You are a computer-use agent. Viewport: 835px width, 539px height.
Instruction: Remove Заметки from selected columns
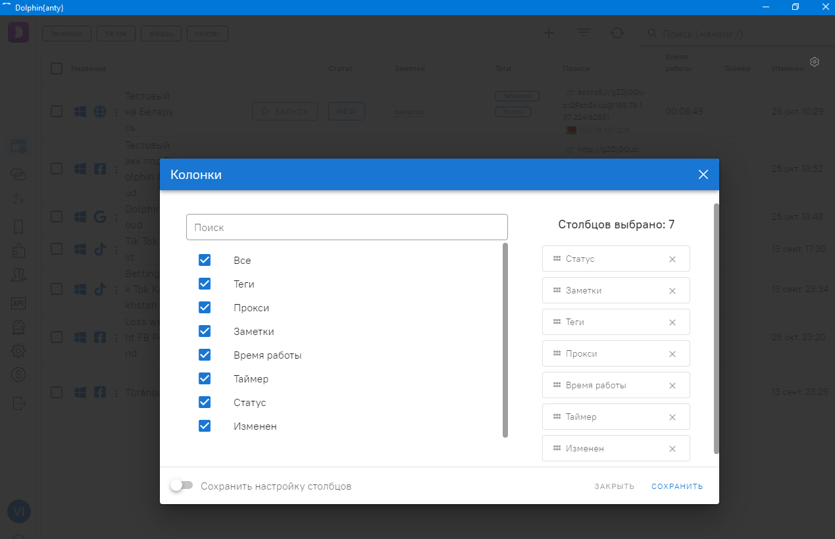pyautogui.click(x=672, y=291)
